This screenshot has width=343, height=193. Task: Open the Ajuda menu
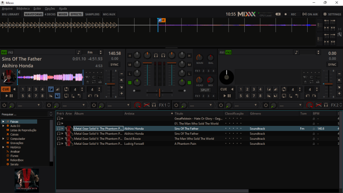[x=63, y=9]
